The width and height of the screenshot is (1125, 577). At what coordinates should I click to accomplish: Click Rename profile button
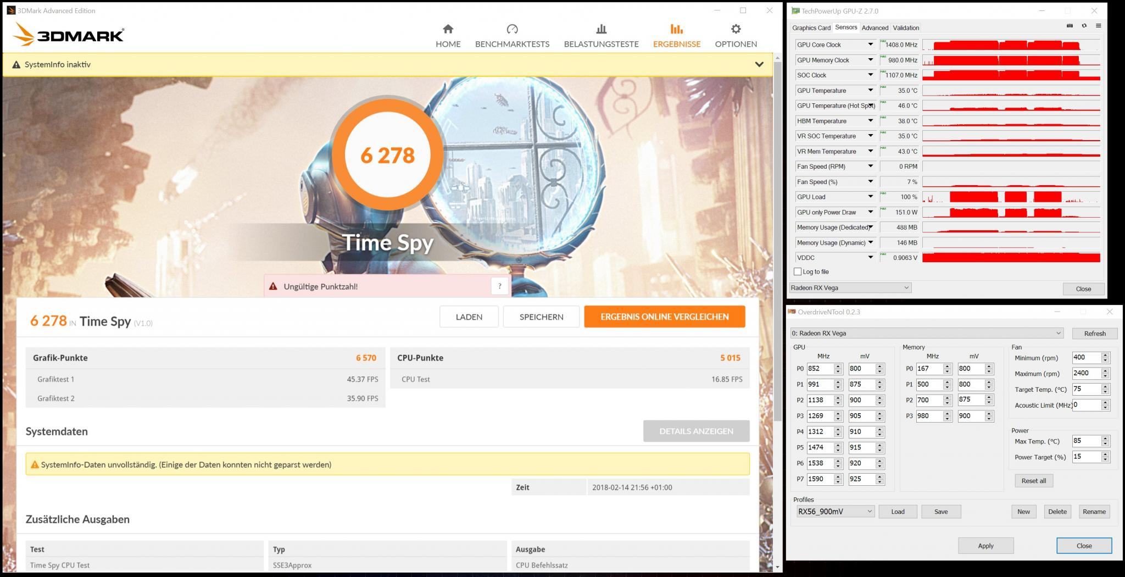point(1094,512)
